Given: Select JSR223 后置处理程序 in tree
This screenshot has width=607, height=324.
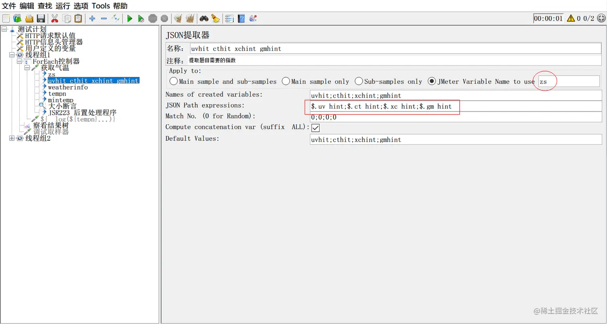Looking at the screenshot, I should [x=82, y=113].
